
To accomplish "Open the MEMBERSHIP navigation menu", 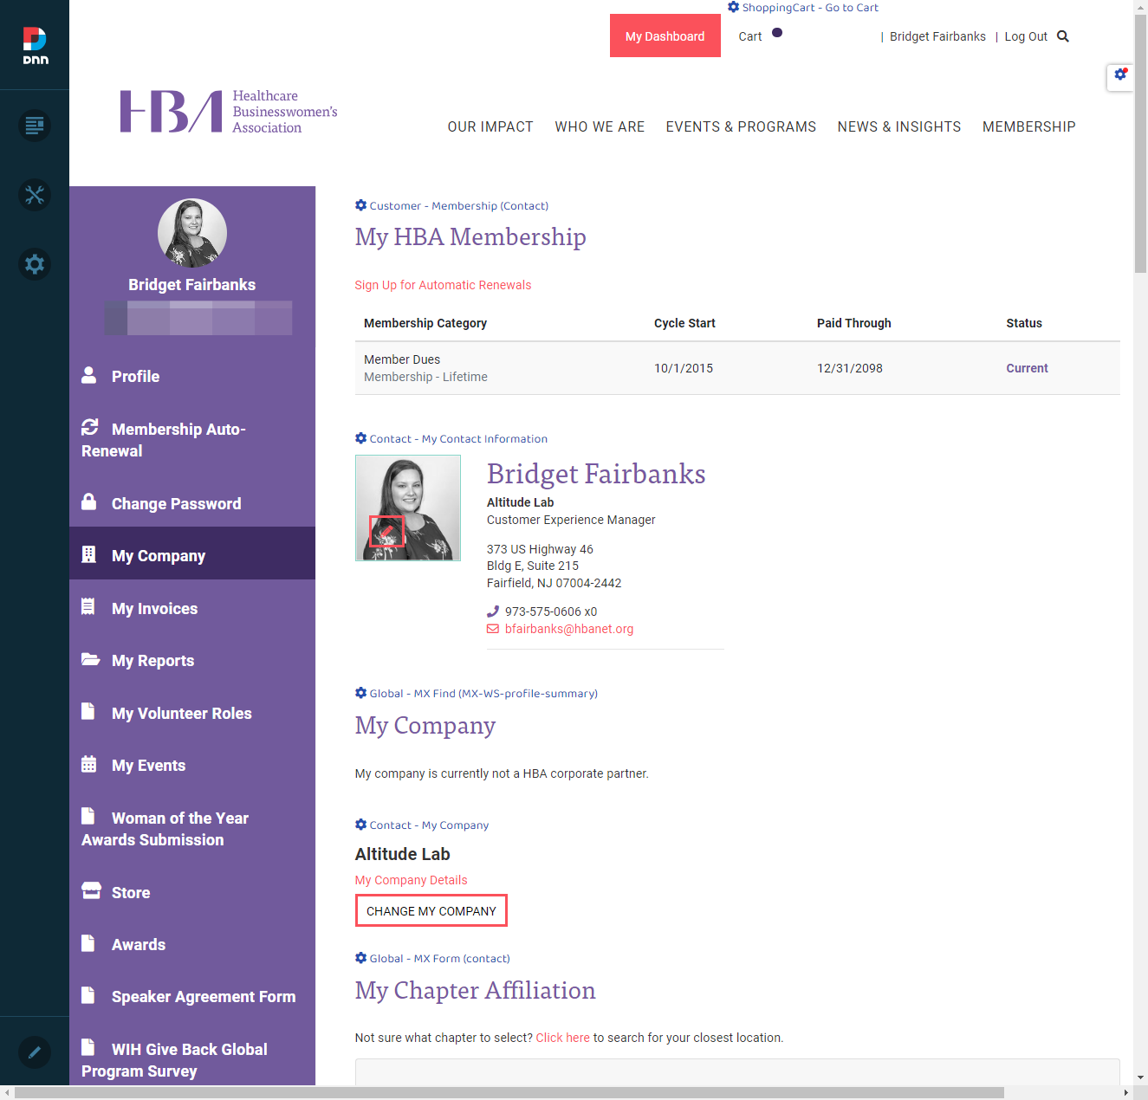I will click(1028, 126).
